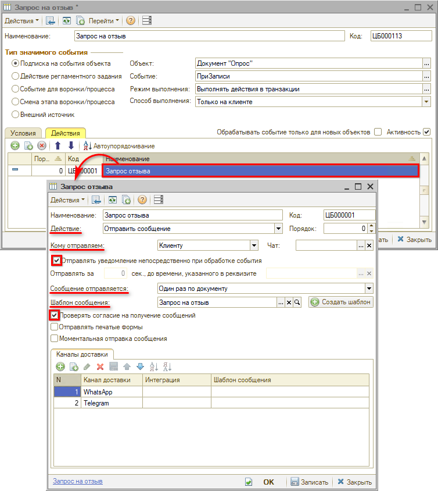Open help in the Запрос отзыва dialog
The image size is (438, 491).
(142, 200)
